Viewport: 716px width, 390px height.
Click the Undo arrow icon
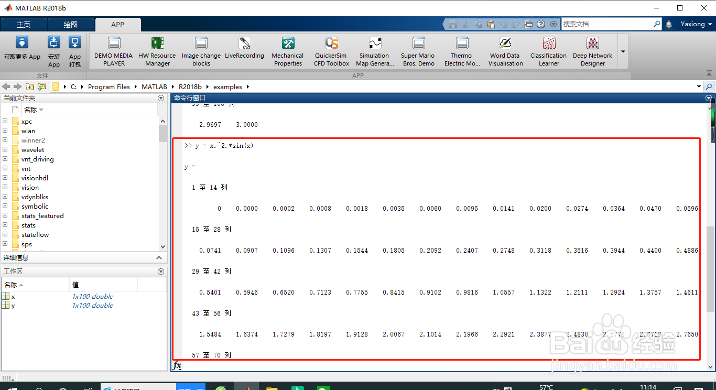(x=503, y=24)
